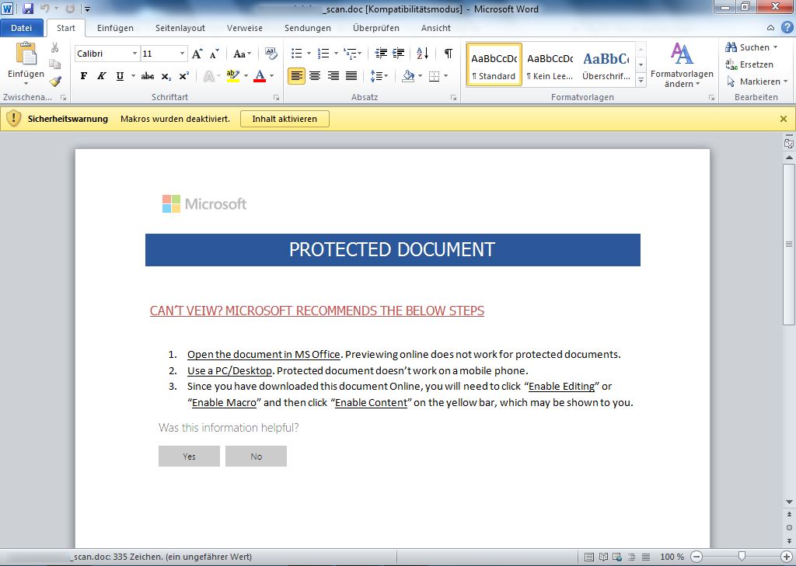Open the multilevel list dropdown
Image resolution: width=796 pixels, height=566 pixels.
pos(359,54)
